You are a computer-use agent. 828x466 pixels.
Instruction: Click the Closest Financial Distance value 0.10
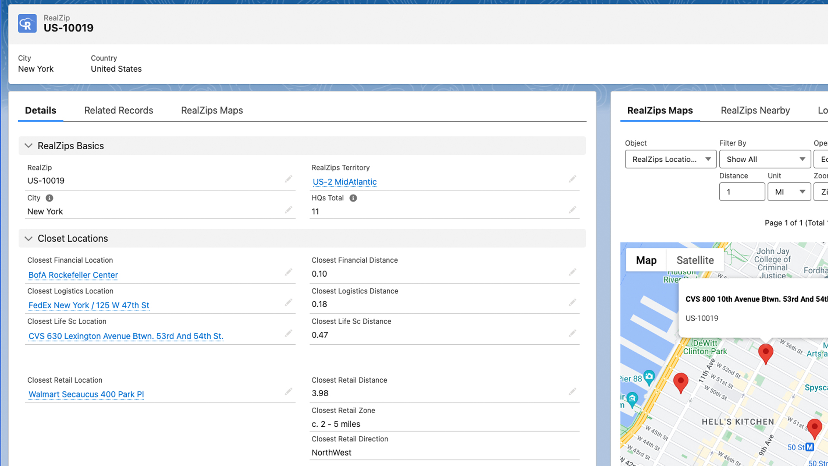[319, 274]
